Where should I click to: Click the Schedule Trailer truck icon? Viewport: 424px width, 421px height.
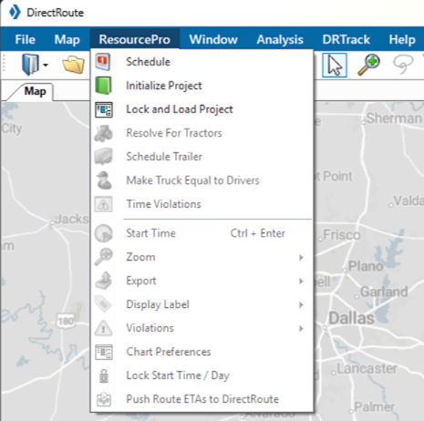pyautogui.click(x=103, y=157)
